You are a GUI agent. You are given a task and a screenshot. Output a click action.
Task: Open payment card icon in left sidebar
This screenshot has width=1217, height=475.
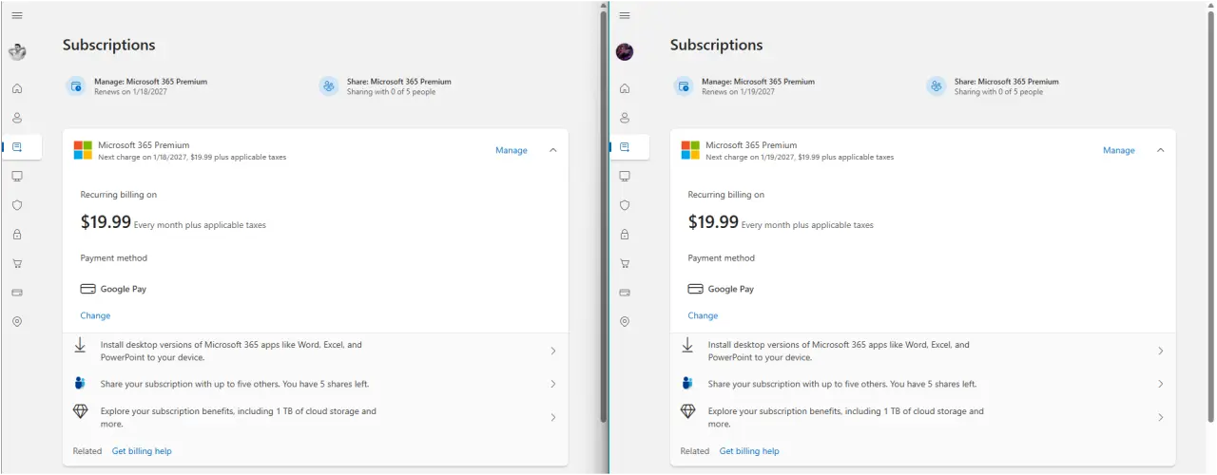pos(17,292)
